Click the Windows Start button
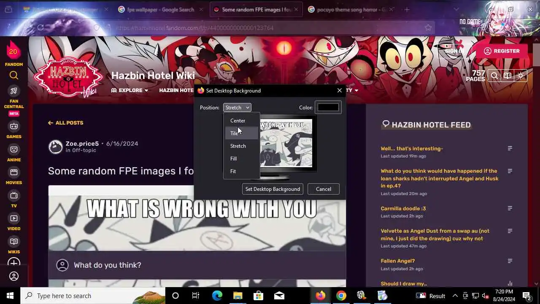This screenshot has width=540, height=304. pyautogui.click(x=10, y=296)
